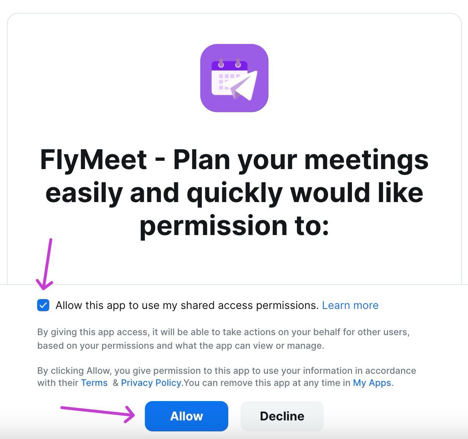Click the "easily and quickly would like" heading line

tap(234, 193)
